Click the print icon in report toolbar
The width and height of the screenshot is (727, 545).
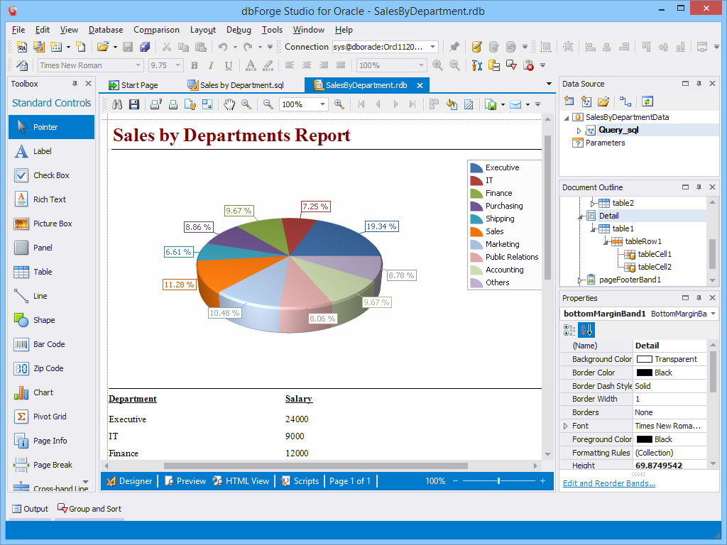pyautogui.click(x=173, y=104)
